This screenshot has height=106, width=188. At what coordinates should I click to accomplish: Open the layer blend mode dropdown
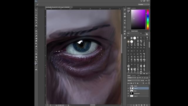[x=134, y=80]
